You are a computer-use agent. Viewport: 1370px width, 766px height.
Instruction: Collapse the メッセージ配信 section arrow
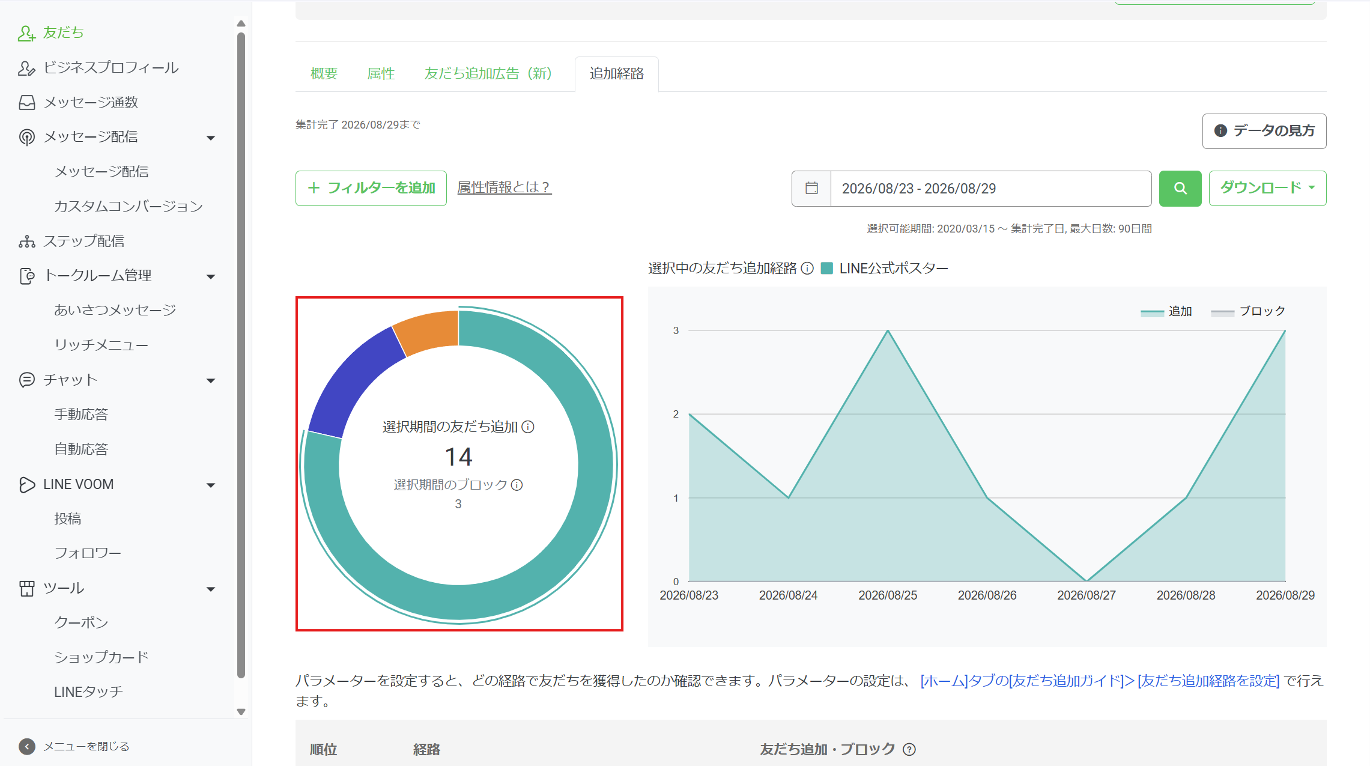tap(211, 138)
